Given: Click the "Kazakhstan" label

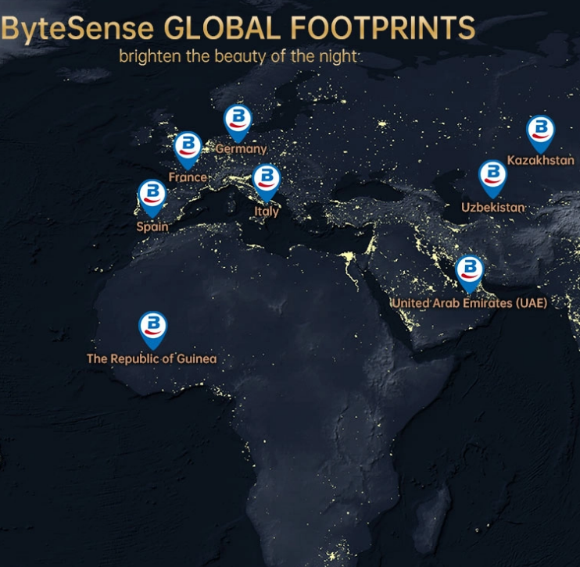Looking at the screenshot, I should click(540, 160).
